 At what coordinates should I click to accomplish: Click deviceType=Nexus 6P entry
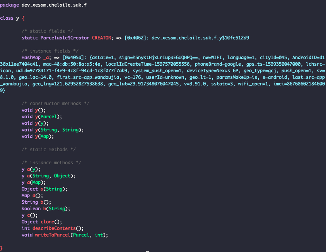(212, 71)
